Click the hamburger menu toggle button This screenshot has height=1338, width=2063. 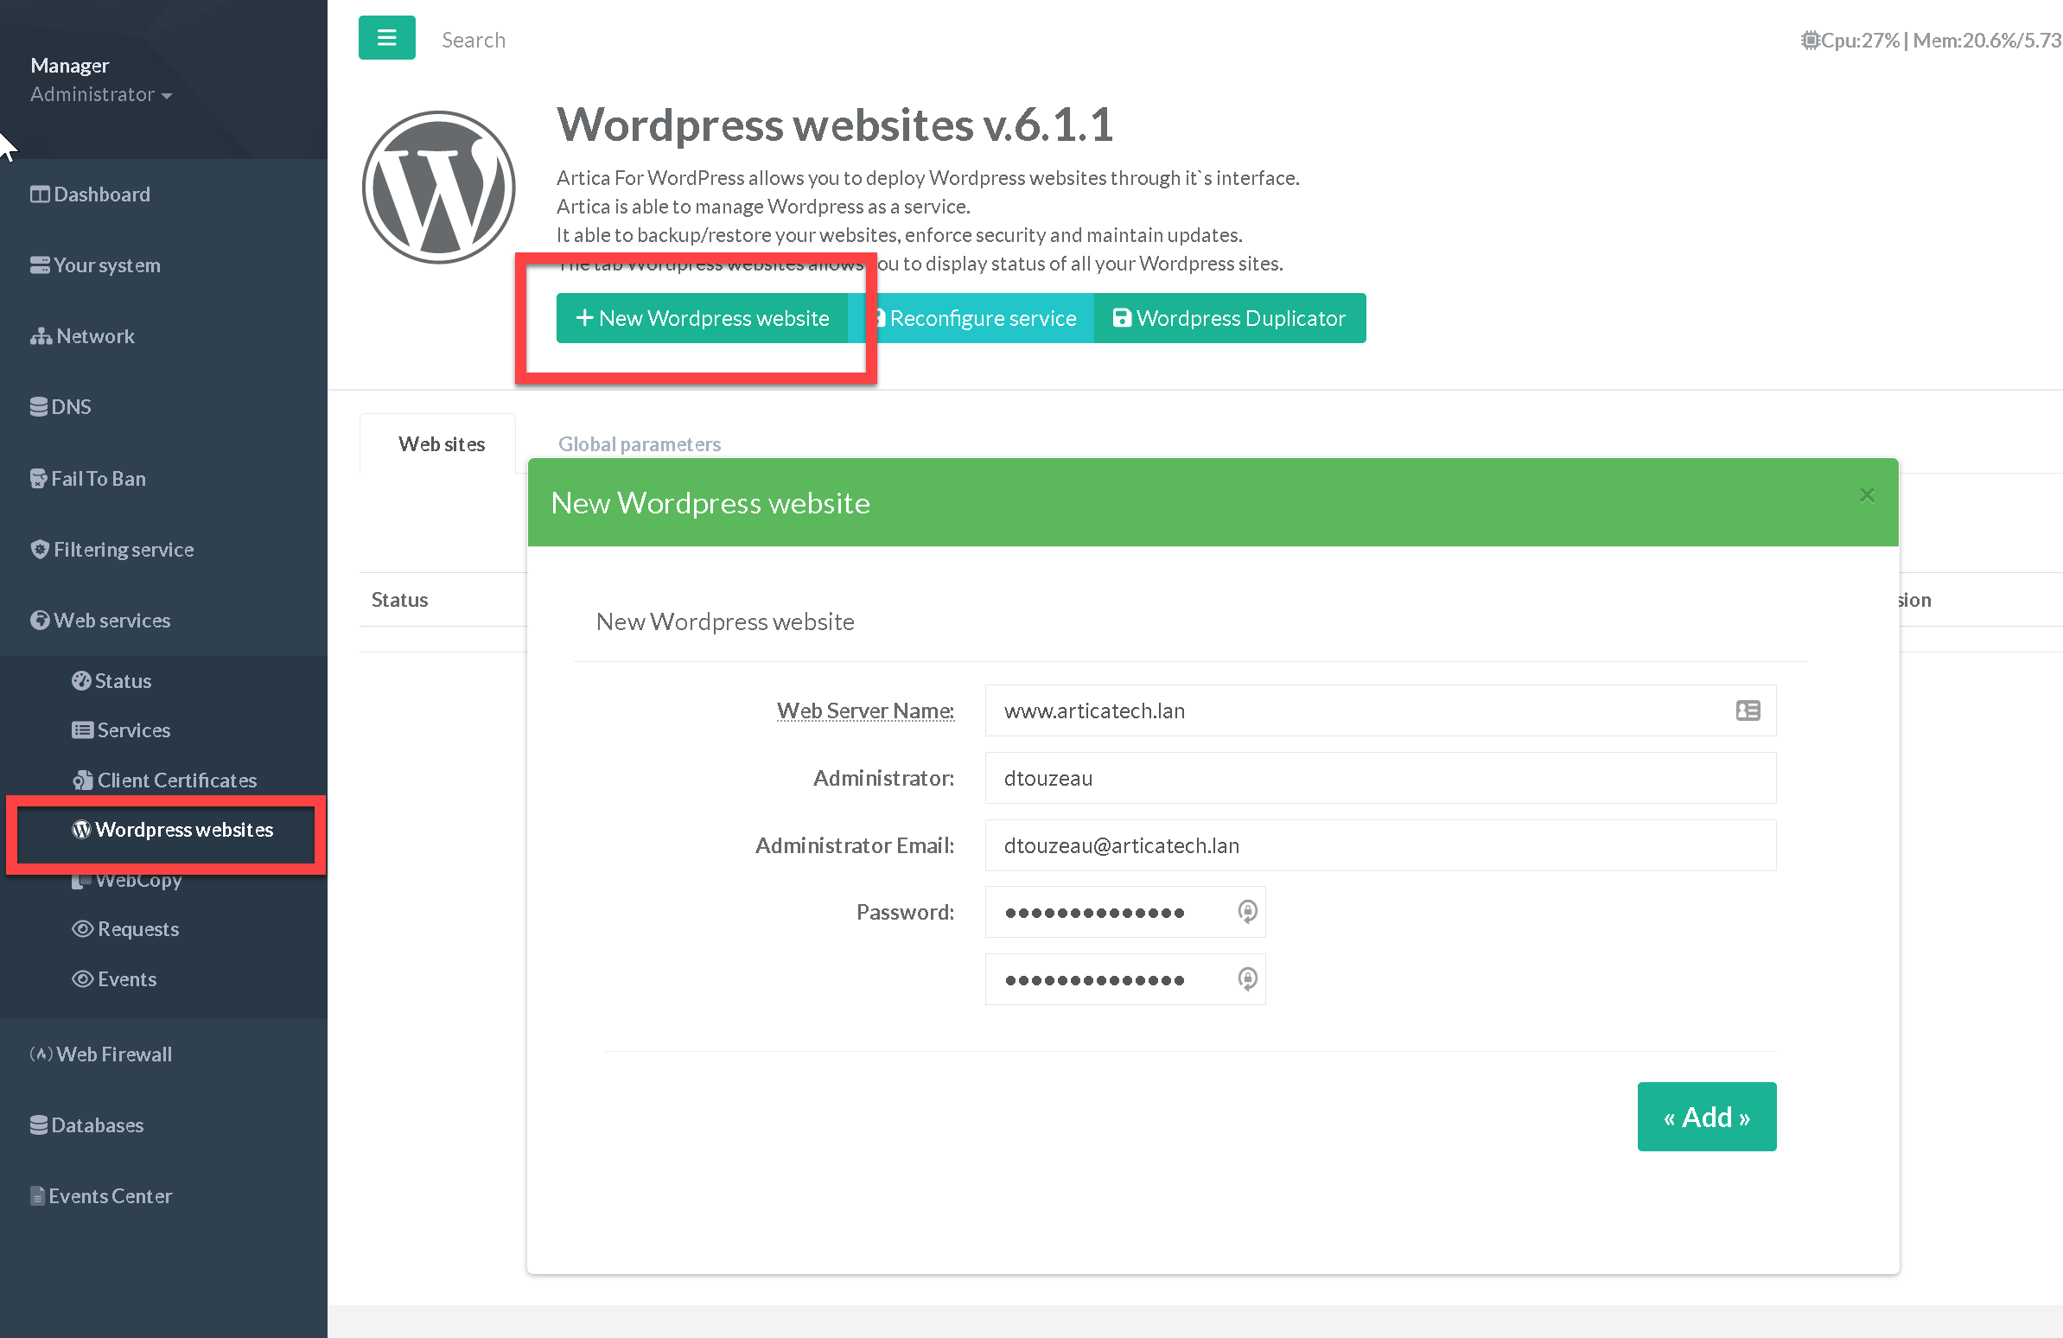click(x=386, y=38)
